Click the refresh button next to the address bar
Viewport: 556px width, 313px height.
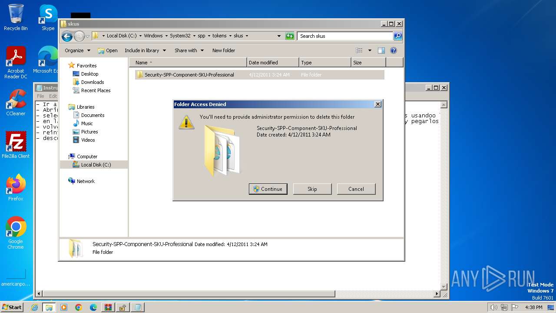(x=290, y=36)
